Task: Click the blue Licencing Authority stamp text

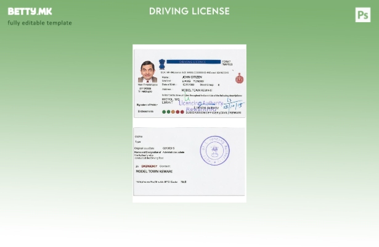Action: pyautogui.click(x=201, y=104)
